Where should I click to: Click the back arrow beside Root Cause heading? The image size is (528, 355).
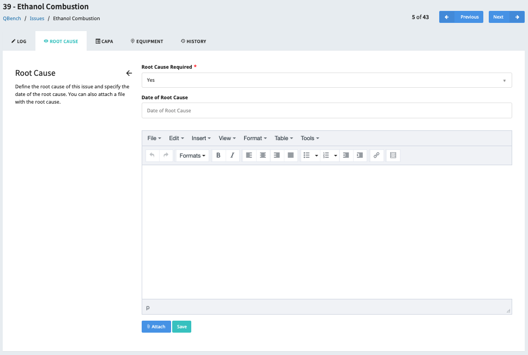(129, 73)
